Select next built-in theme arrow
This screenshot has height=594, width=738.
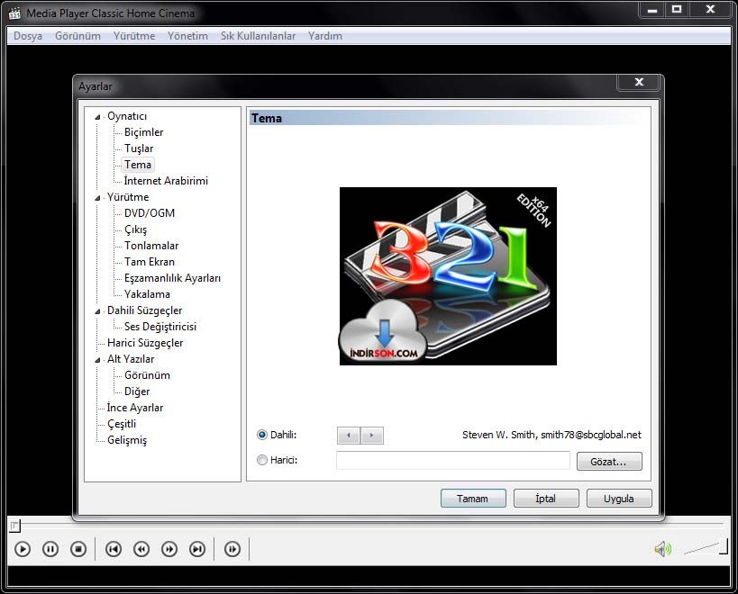click(x=372, y=436)
